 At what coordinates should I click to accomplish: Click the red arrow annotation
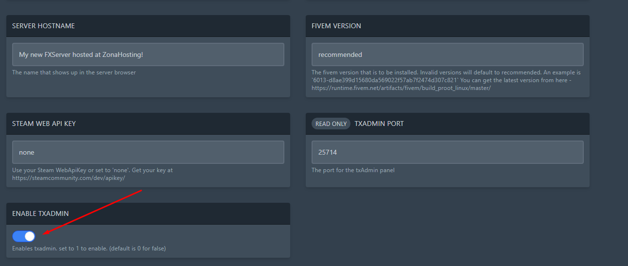[92, 212]
